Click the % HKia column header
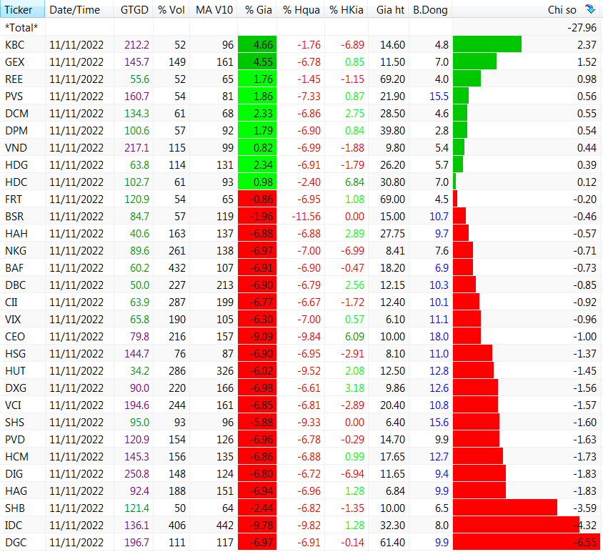Image resolution: width=603 pixels, height=552 pixels. point(346,9)
